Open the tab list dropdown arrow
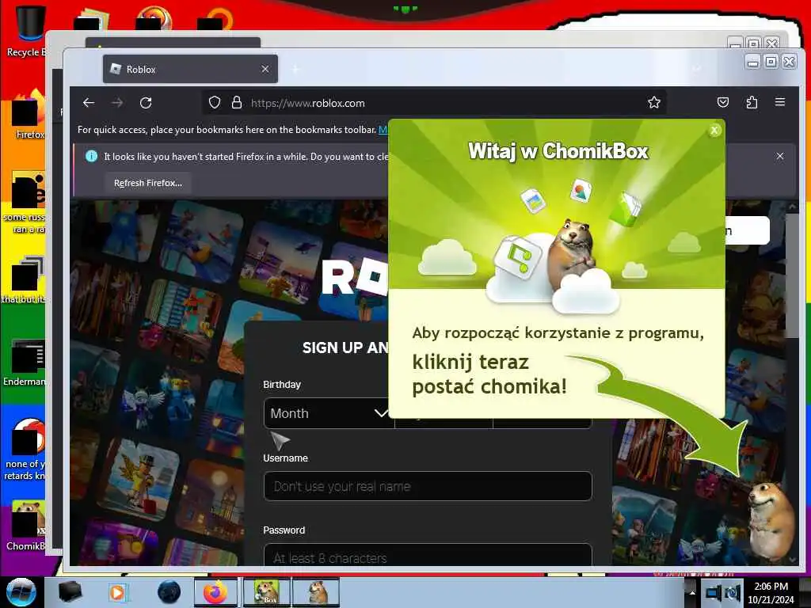The height and width of the screenshot is (608, 811). tap(697, 69)
